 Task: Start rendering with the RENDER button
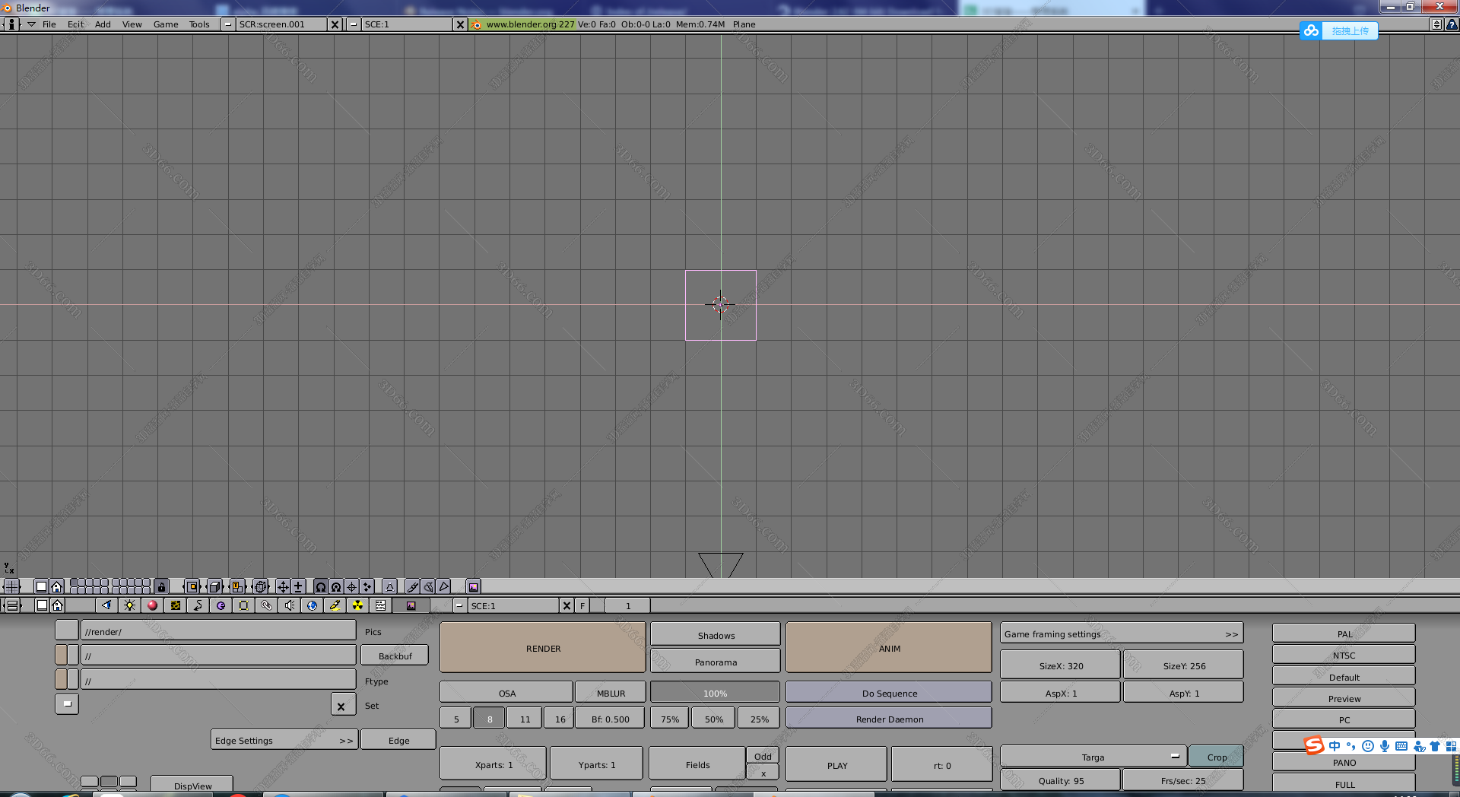pyautogui.click(x=542, y=648)
